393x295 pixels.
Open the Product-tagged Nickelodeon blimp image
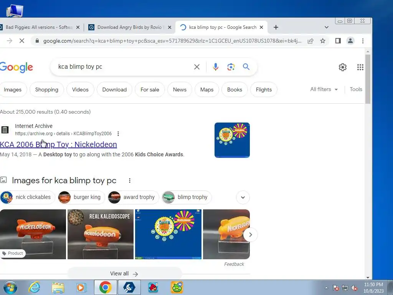[x=33, y=234]
